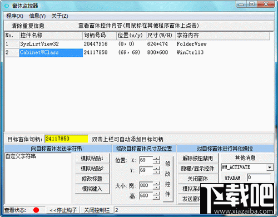Screen dimensions: 278x217
Task: Click the 关闭控制栏 button
Action: [x=97, y=210]
